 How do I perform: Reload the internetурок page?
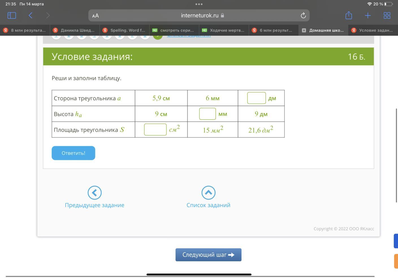(303, 16)
